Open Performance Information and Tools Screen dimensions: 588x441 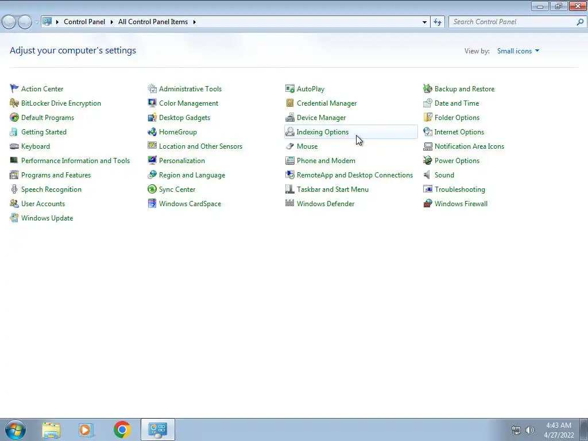pos(75,161)
